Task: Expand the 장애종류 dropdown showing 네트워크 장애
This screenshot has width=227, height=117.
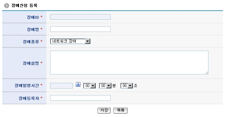Action: [x=70, y=41]
